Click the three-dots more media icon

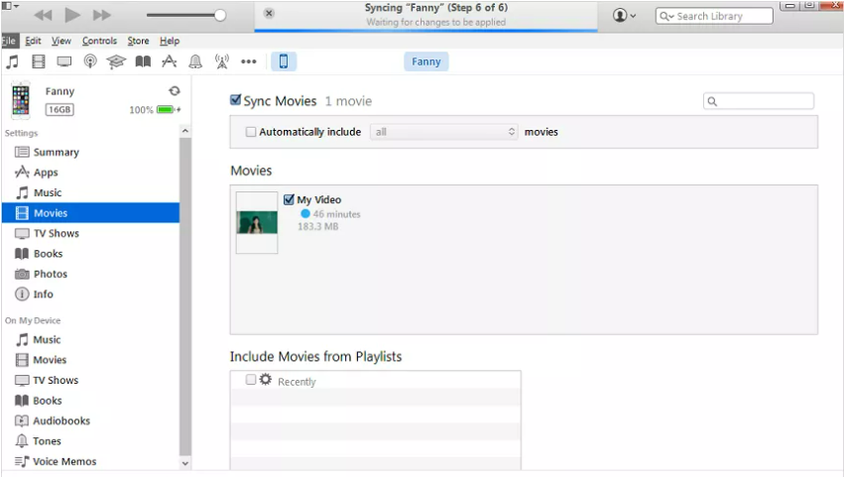tap(248, 61)
